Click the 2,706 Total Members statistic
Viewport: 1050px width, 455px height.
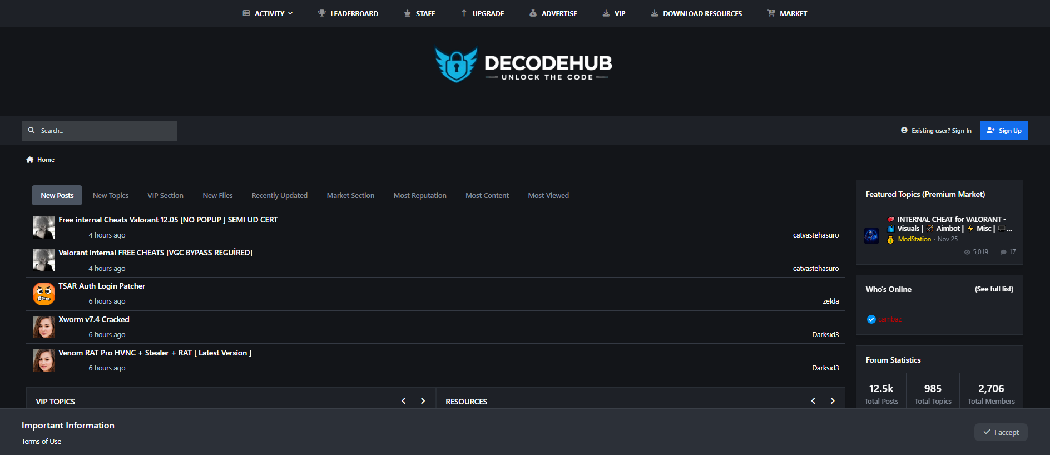pos(991,394)
